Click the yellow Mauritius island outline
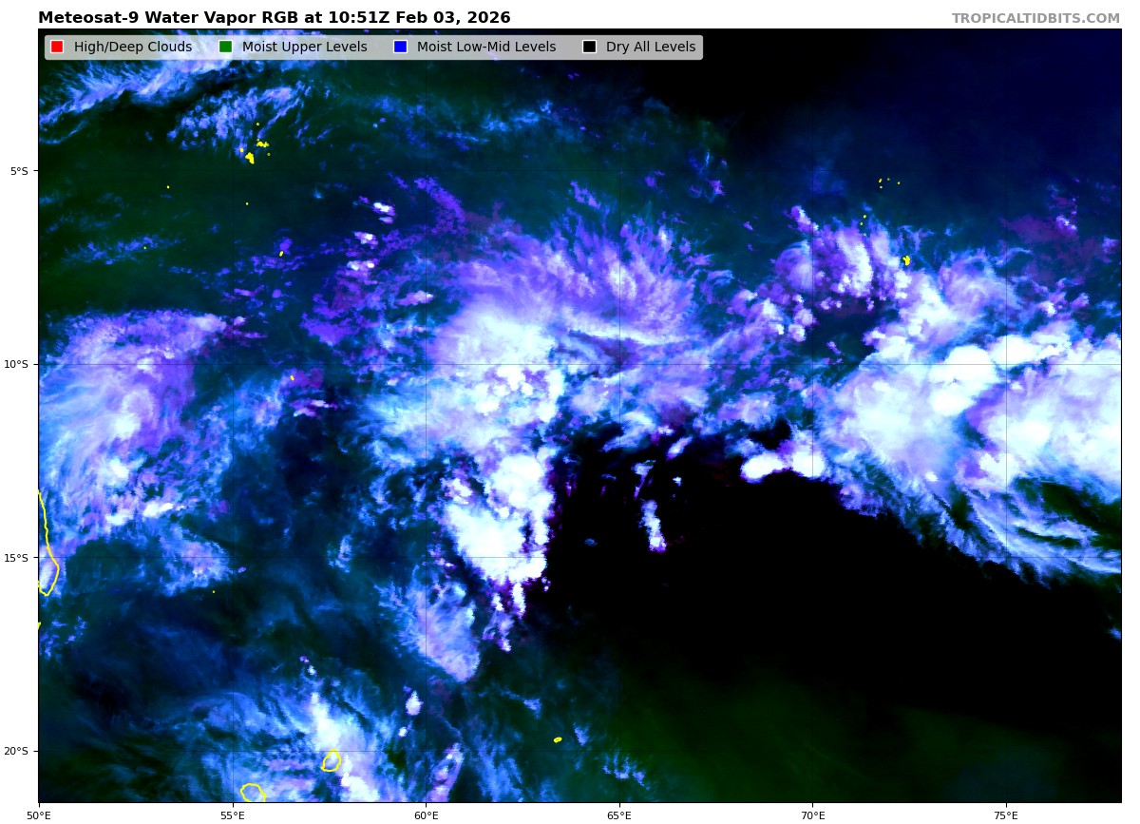The width and height of the screenshot is (1140, 824). [331, 760]
